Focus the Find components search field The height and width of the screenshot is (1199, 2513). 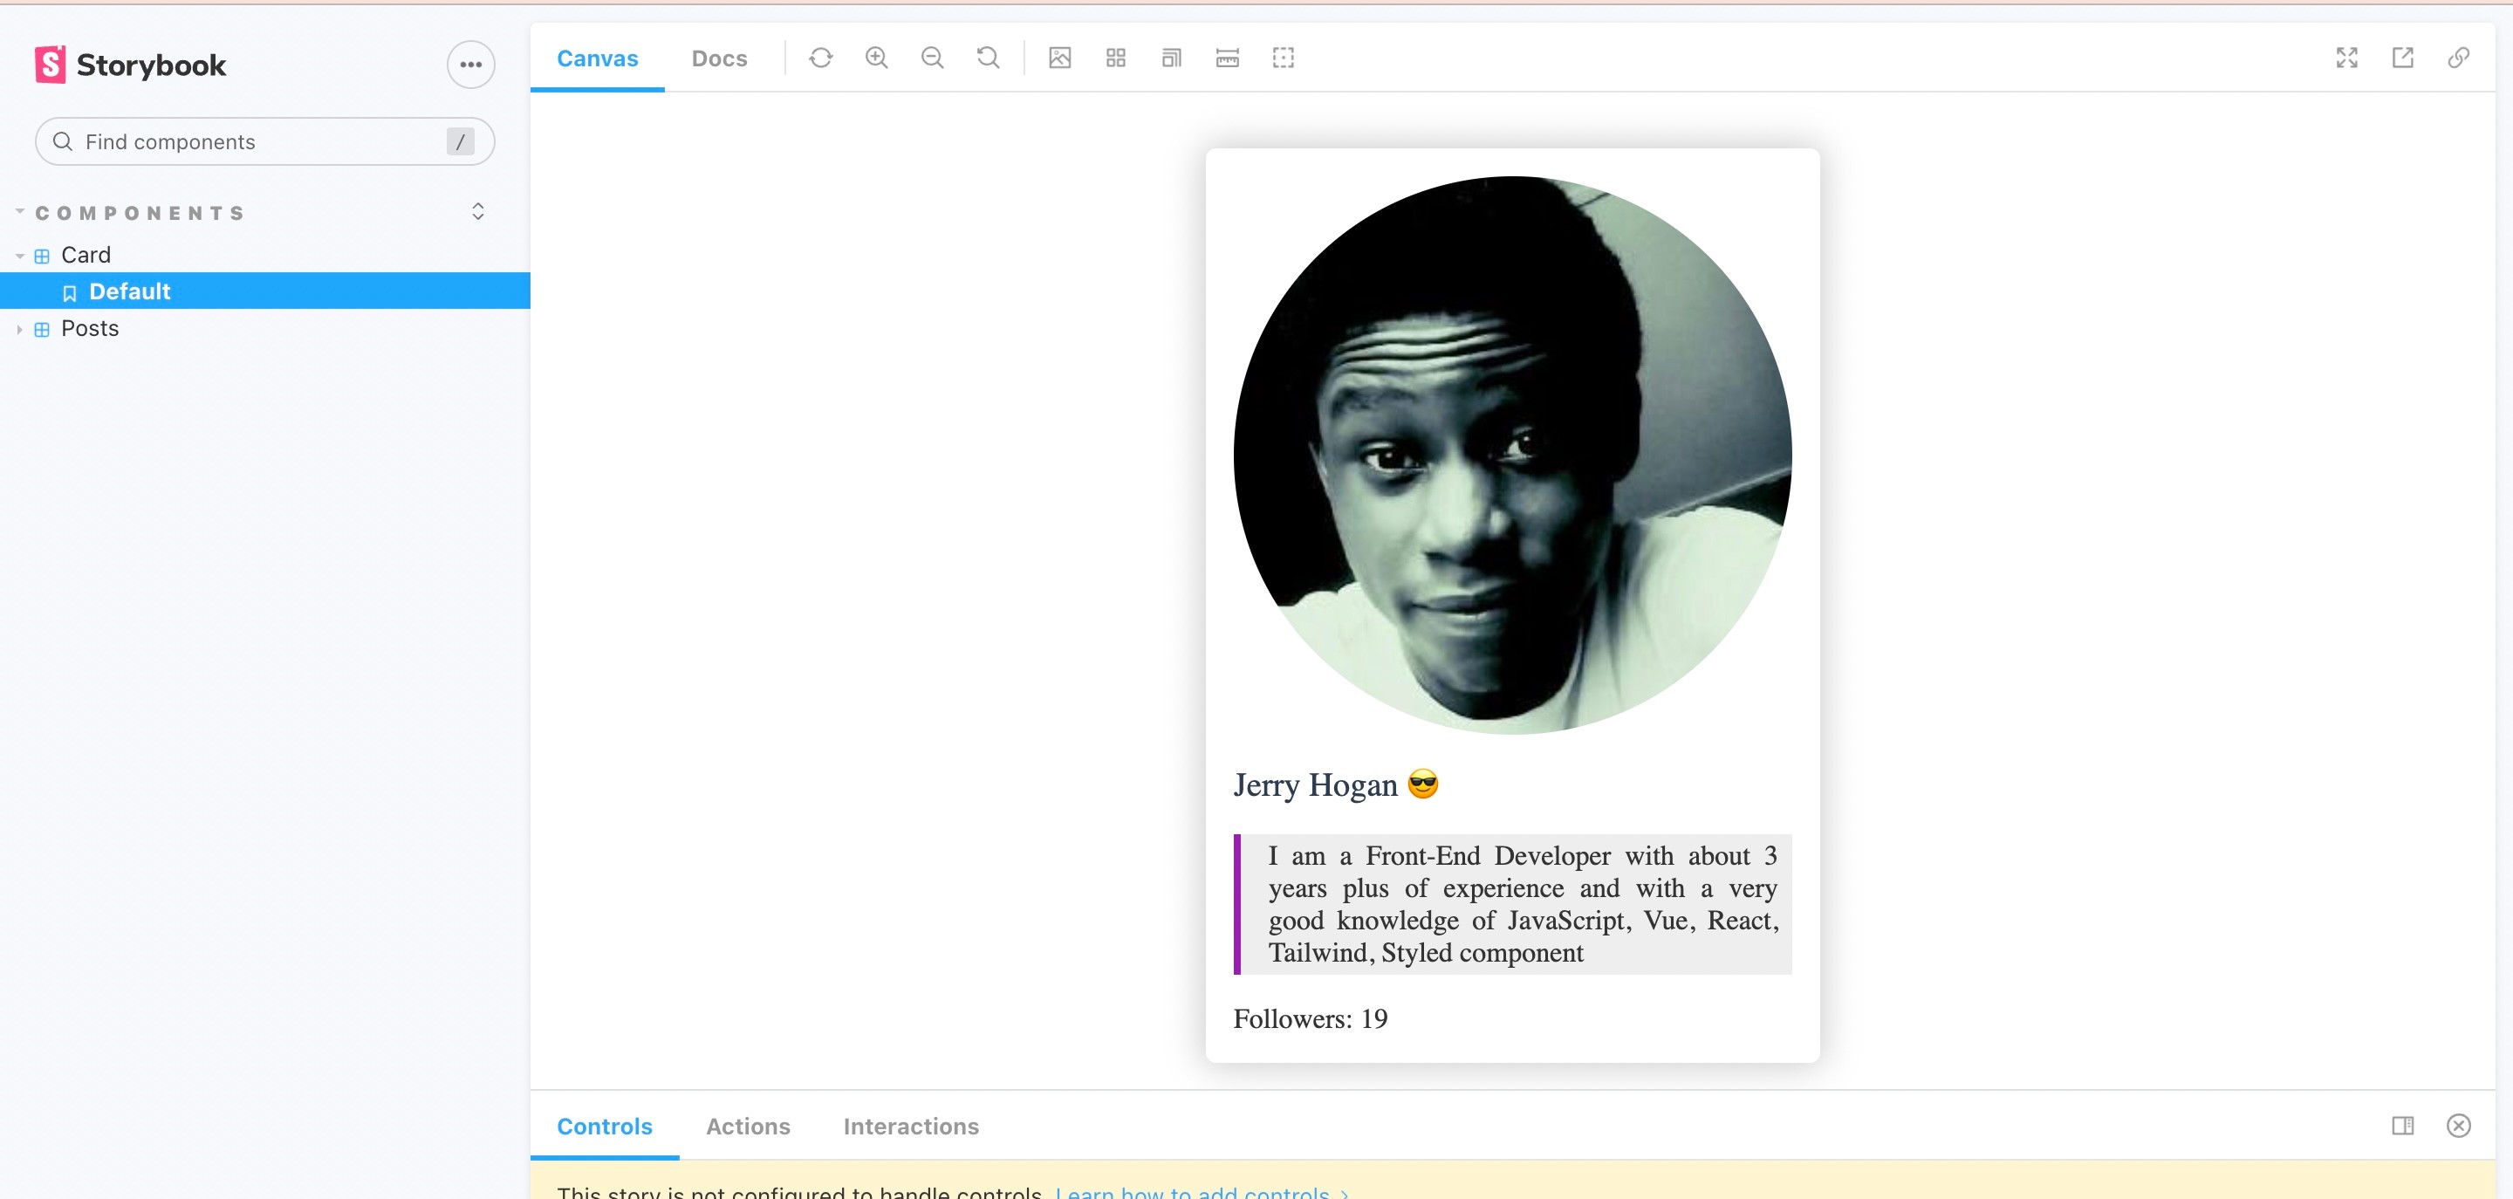(254, 142)
